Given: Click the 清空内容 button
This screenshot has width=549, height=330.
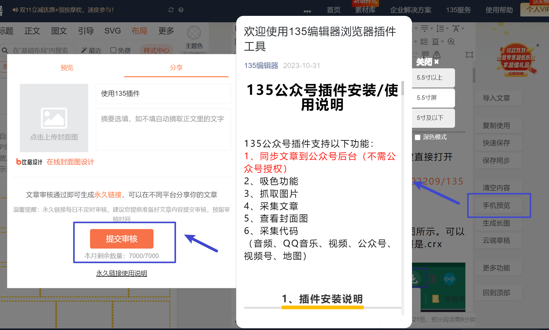Looking at the screenshot, I should 499,188.
